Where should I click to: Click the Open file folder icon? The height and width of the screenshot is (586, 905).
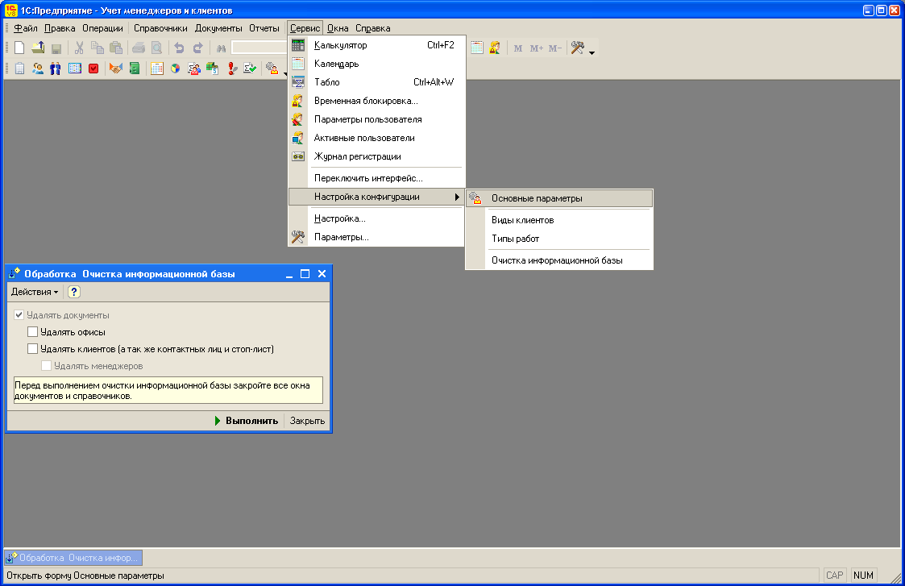tap(38, 48)
